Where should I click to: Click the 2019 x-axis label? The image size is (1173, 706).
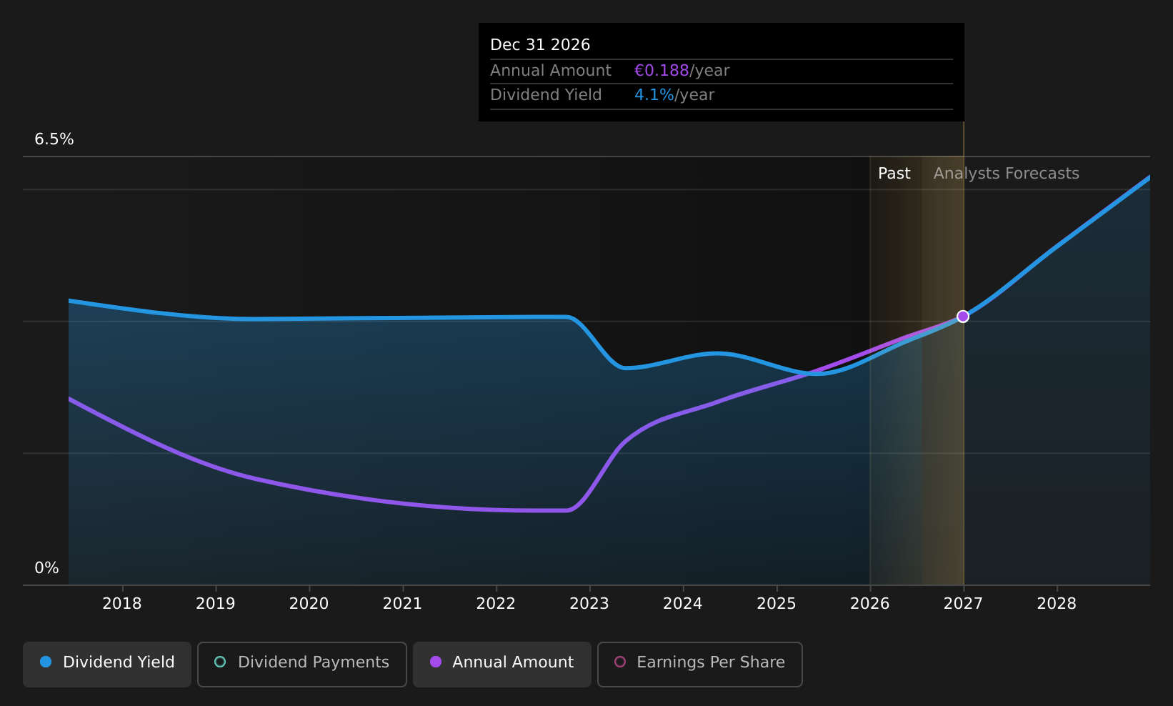(x=216, y=604)
